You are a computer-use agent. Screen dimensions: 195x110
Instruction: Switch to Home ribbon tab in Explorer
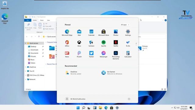[35, 20]
